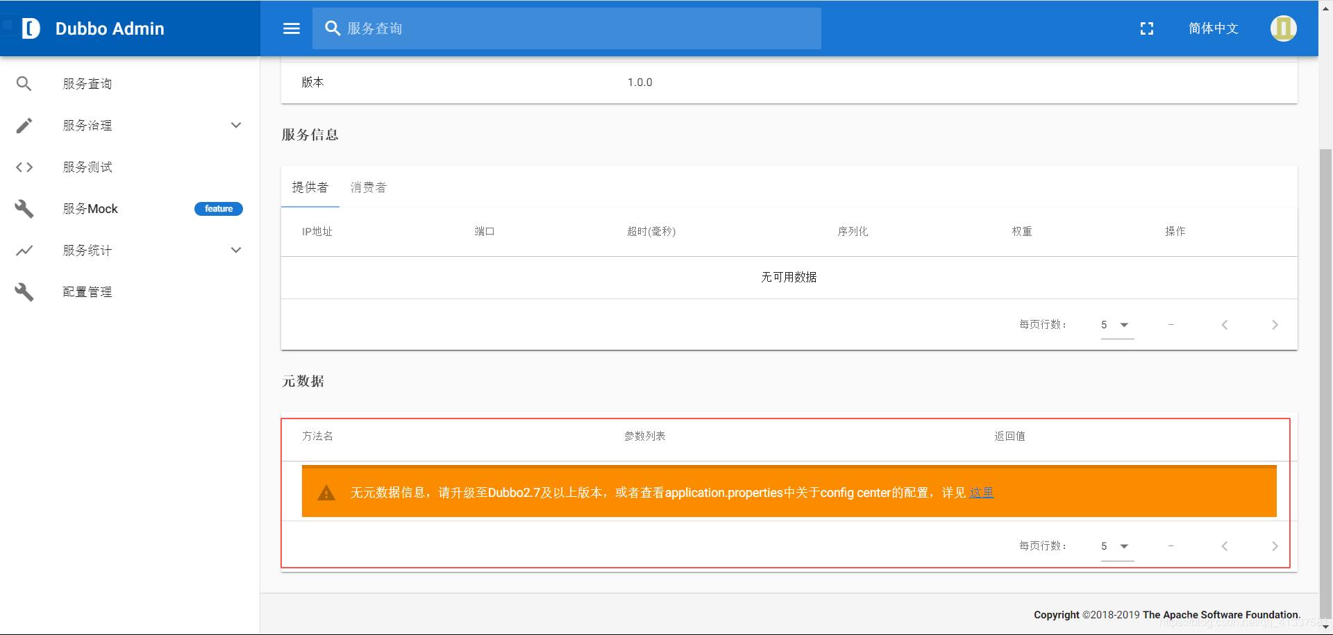Click the 无可用数据 empty table message
1333x635 pixels.
(789, 278)
